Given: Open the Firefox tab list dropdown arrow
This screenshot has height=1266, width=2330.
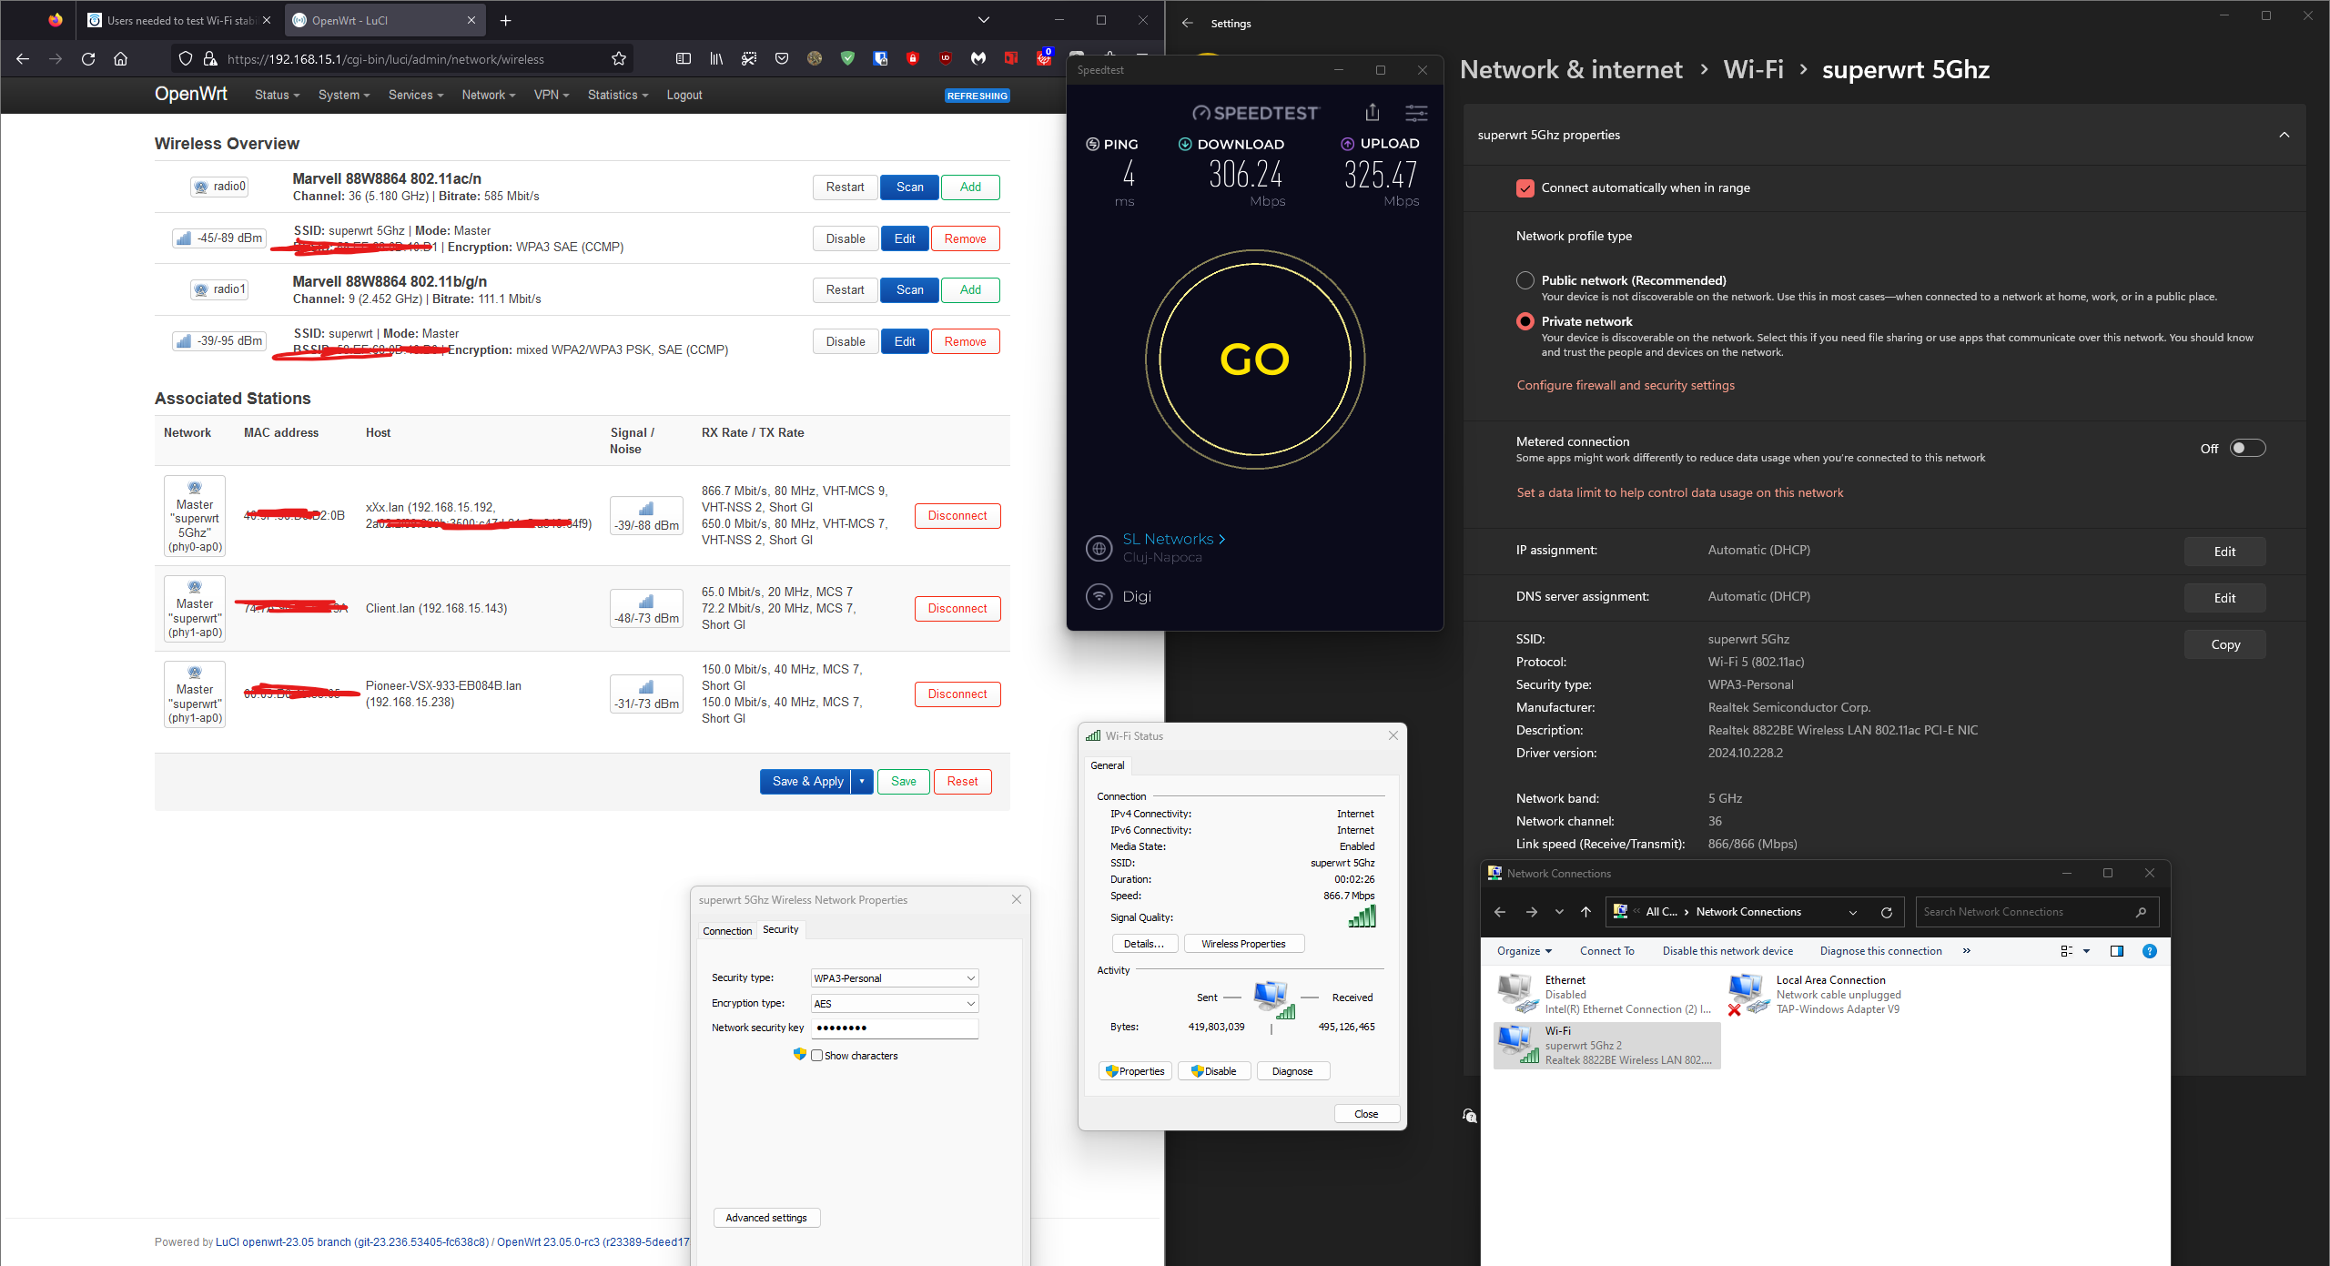Looking at the screenshot, I should 984,20.
